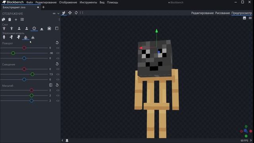Switch to Редактирование mode at top right
This screenshot has width=254, height=143.
click(x=202, y=13)
